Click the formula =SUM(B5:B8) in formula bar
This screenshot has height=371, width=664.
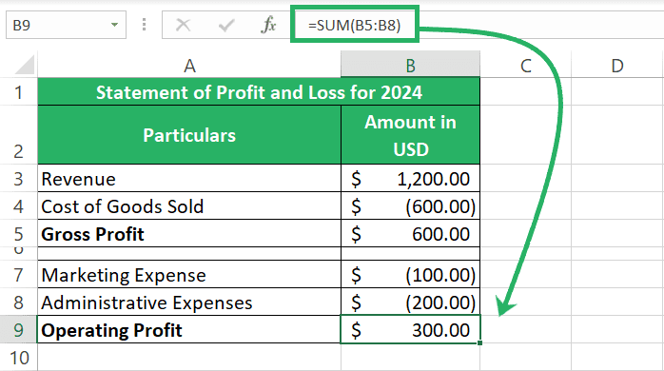click(x=355, y=25)
